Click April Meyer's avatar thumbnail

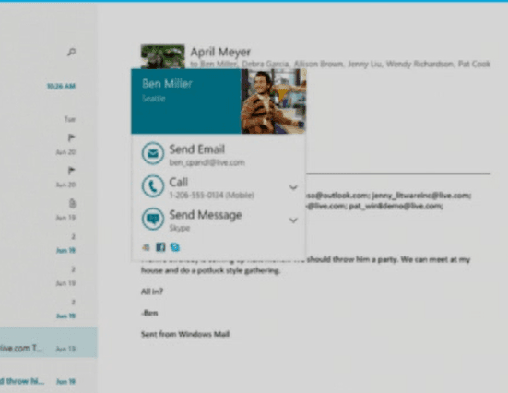162,56
